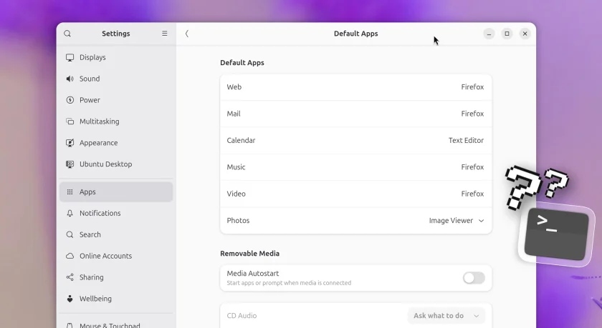Select Notifications in the sidebar
Viewport: 602px width, 328px height.
116,213
